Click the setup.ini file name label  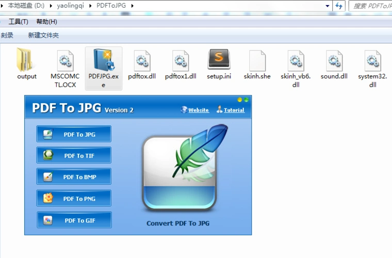219,76
